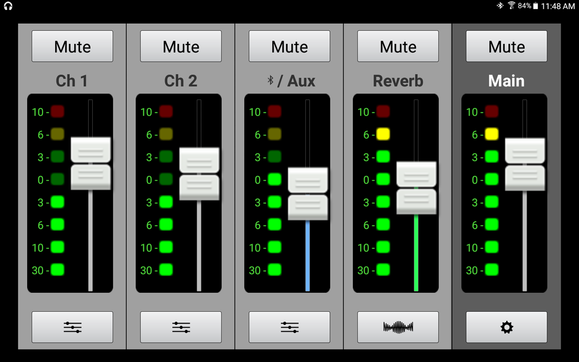The width and height of the screenshot is (579, 362).
Task: Select the Ch 2 label
Action: coord(181,81)
